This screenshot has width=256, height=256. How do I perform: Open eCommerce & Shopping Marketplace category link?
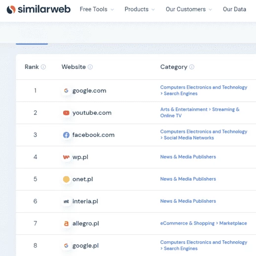[204, 223]
